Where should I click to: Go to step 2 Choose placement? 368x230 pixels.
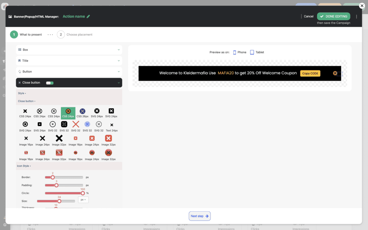click(75, 34)
